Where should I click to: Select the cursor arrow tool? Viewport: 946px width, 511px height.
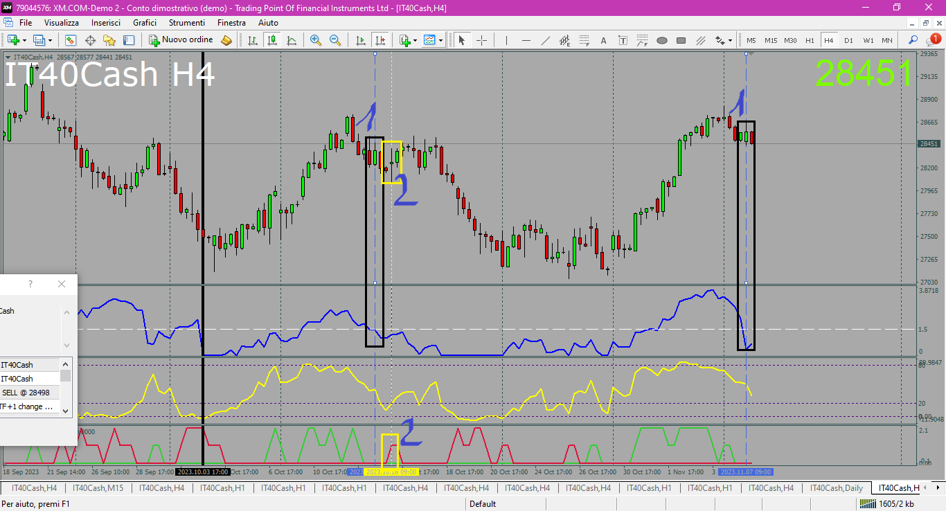463,40
